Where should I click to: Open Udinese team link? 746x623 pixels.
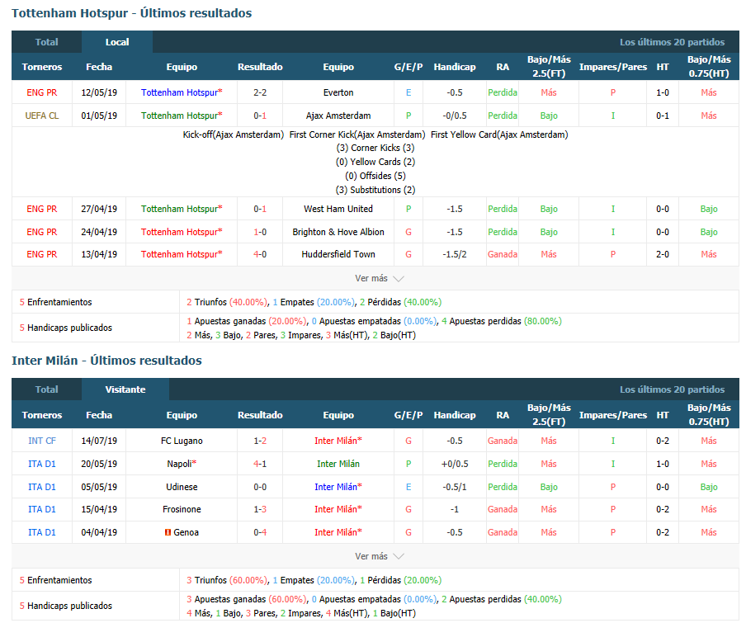182,487
